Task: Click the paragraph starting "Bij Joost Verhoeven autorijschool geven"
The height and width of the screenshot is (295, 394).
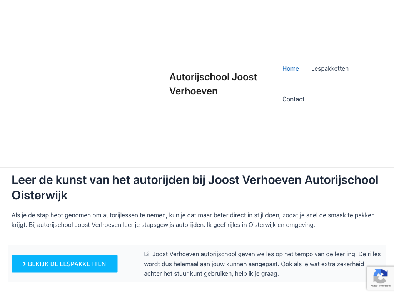Action: pyautogui.click(x=262, y=264)
